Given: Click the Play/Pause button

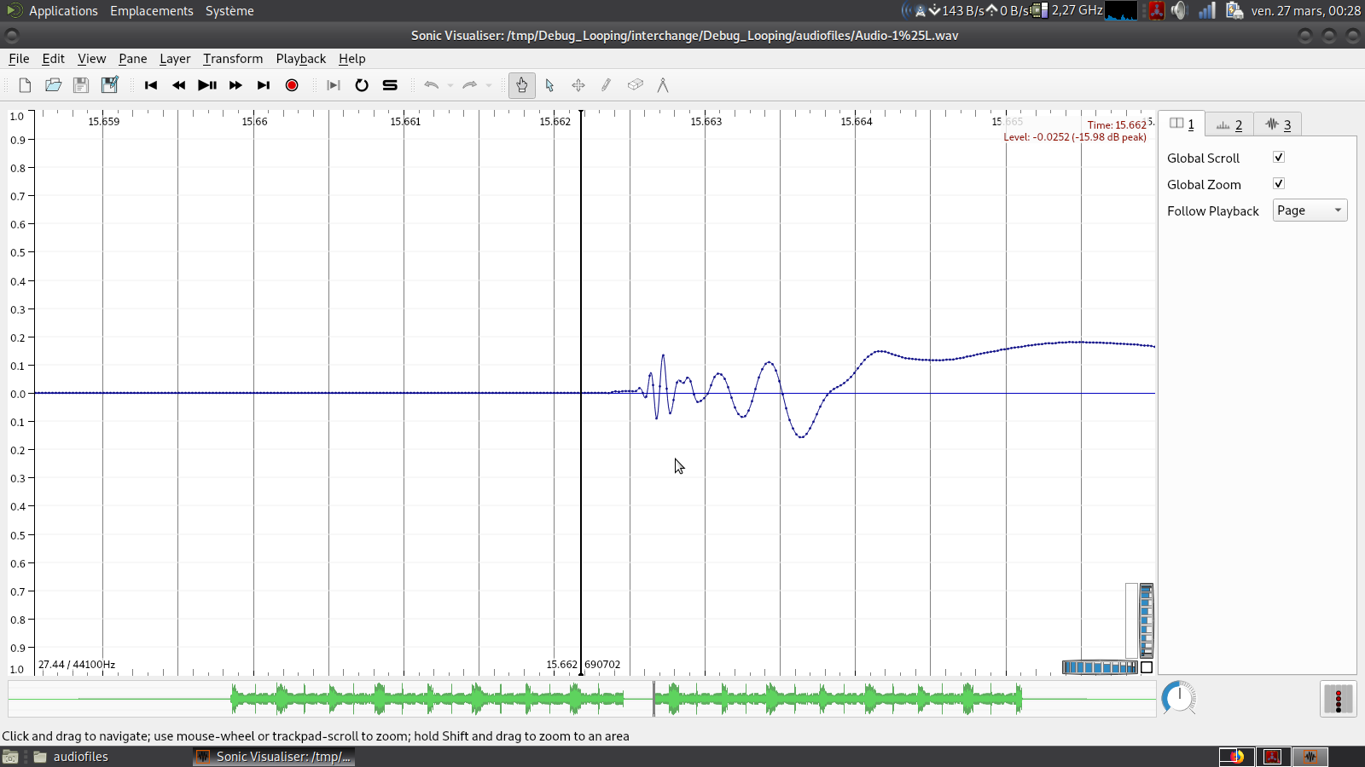Looking at the screenshot, I should (206, 85).
